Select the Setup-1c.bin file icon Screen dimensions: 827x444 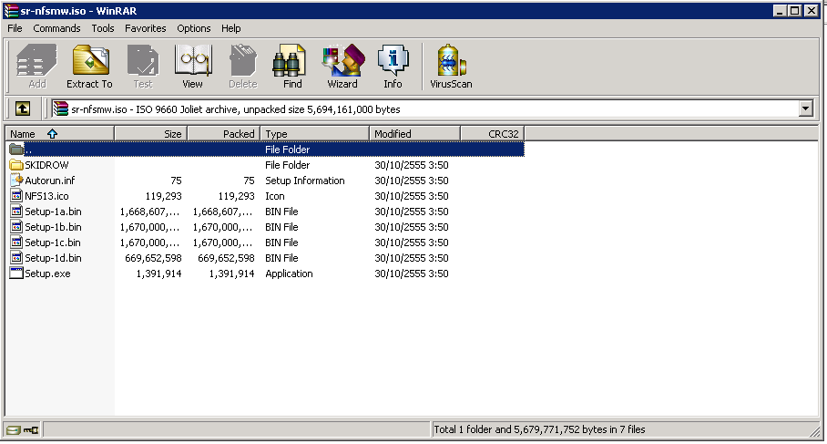tap(16, 243)
